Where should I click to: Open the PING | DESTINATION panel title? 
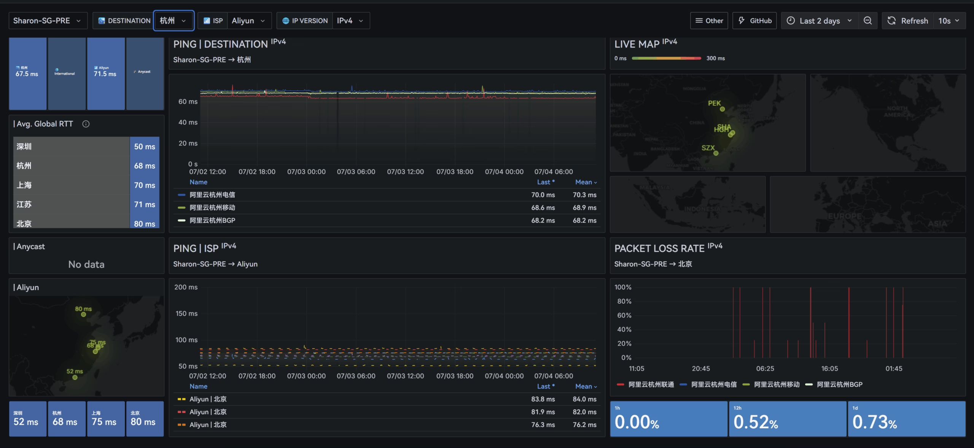pos(229,44)
